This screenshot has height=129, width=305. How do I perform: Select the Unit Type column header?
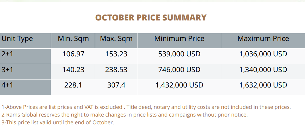click(x=17, y=39)
